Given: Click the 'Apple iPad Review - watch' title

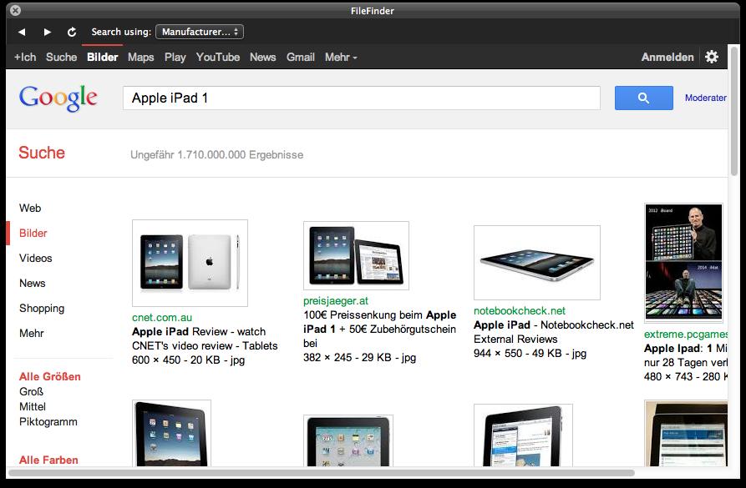Looking at the screenshot, I should pyautogui.click(x=199, y=332).
